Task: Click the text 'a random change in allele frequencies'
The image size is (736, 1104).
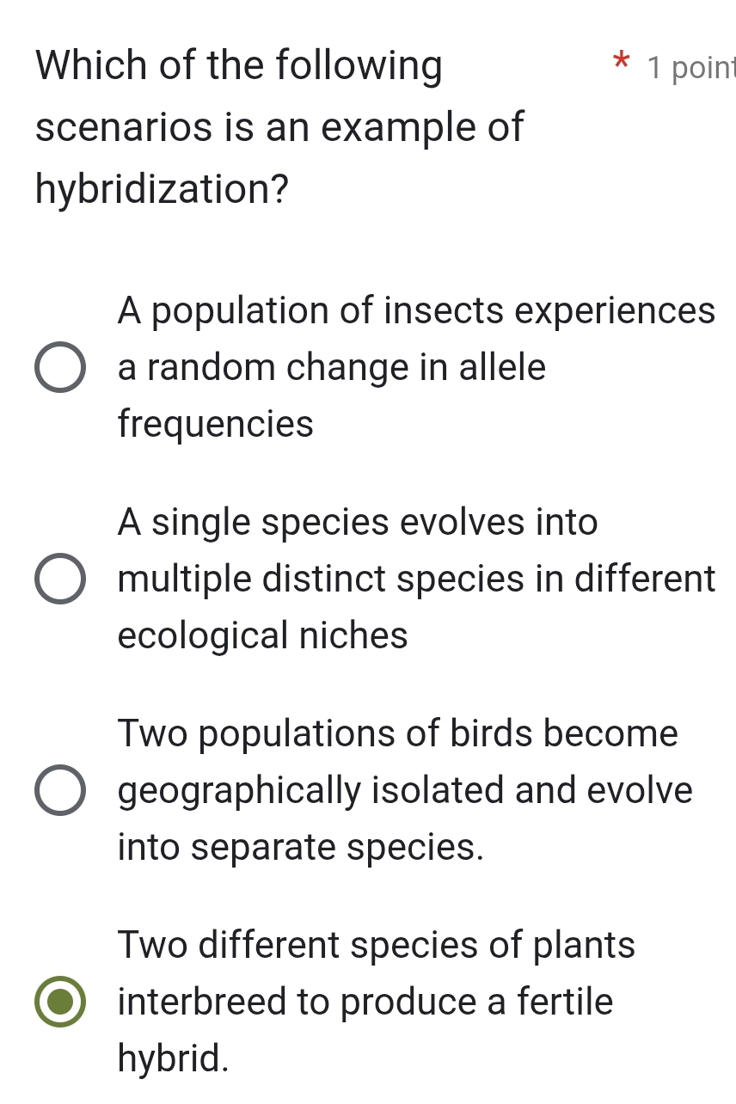Action: (332, 367)
